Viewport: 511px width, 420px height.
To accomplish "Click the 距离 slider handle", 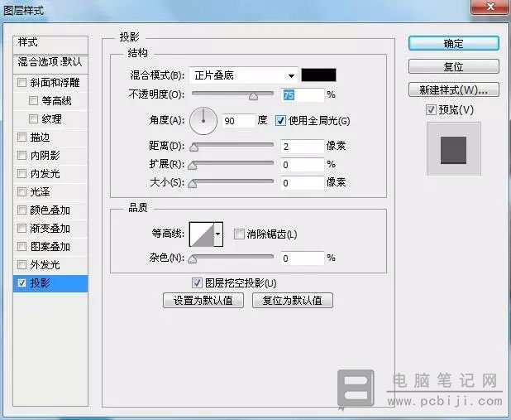I will 193,147.
